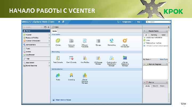Image resolution: width=192 pixels, height=108 pixels.
Task: Open Log Browser in the navigator
Action: (x=36, y=55)
